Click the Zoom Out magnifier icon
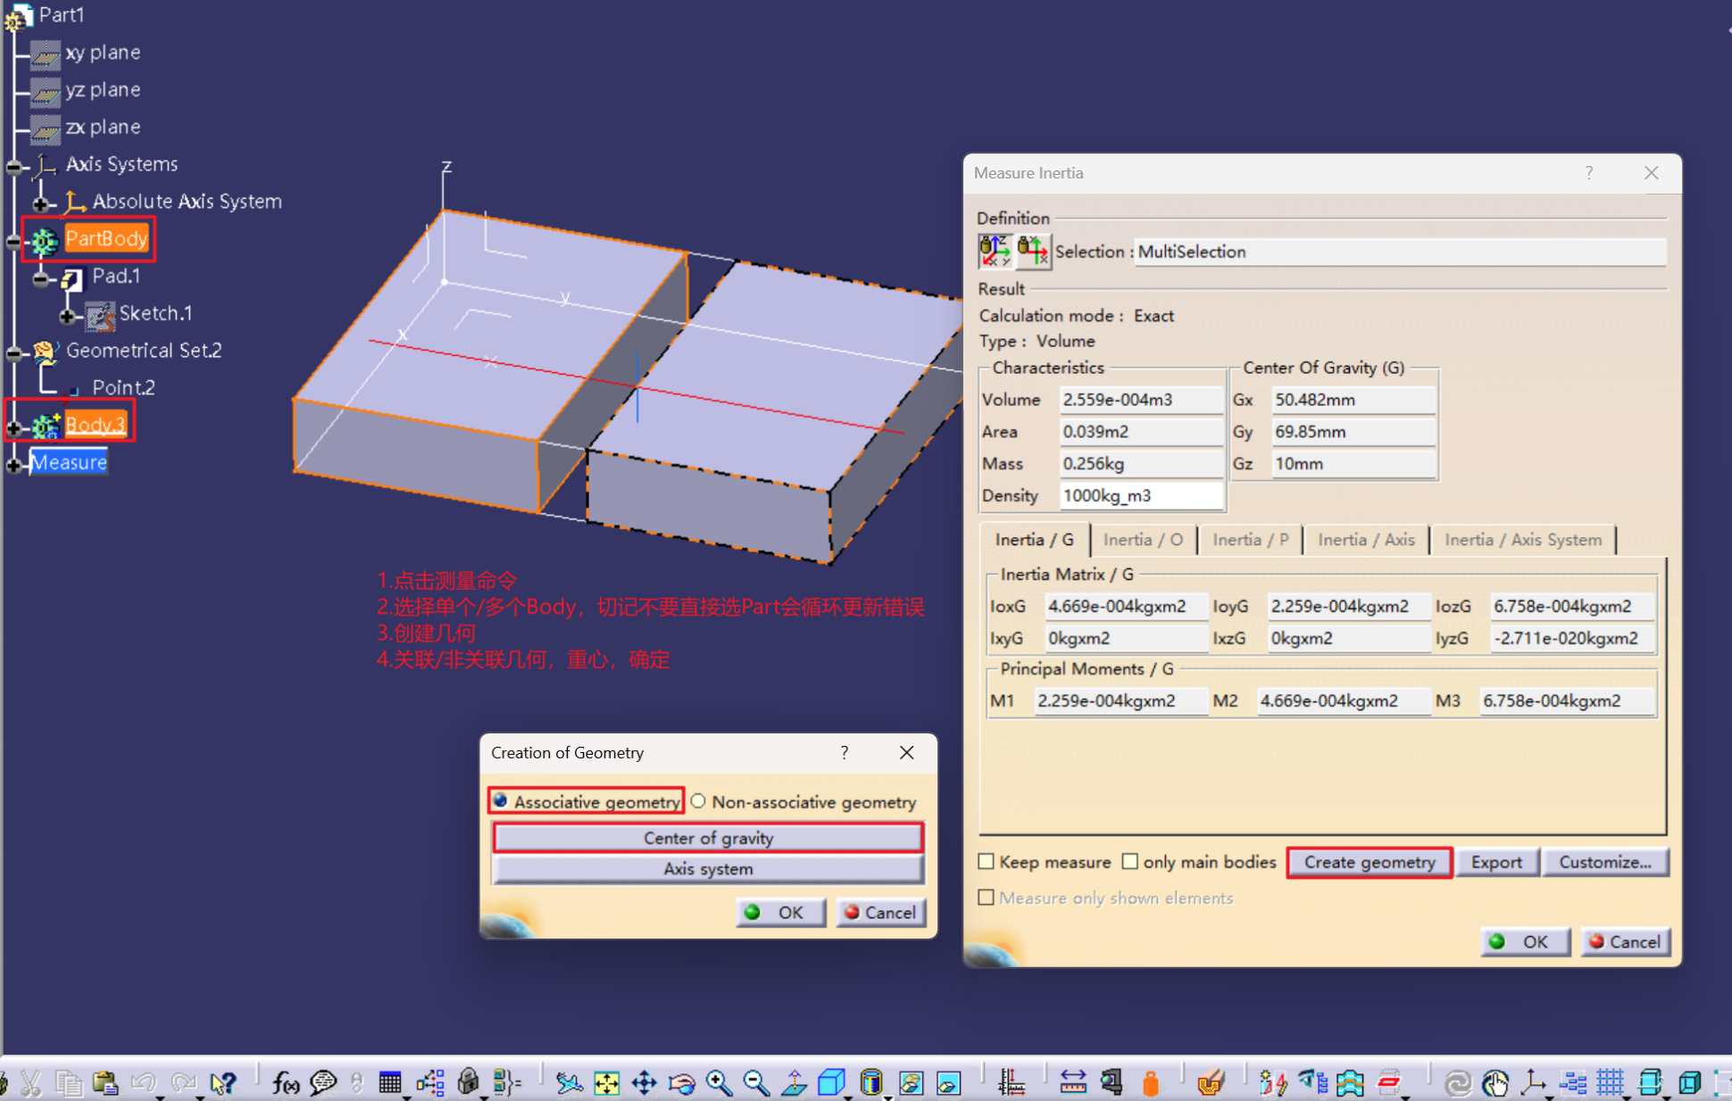 (x=756, y=1082)
